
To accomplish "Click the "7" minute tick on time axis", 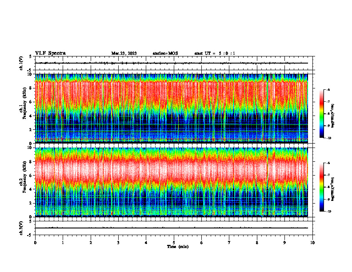I will 229,243.
